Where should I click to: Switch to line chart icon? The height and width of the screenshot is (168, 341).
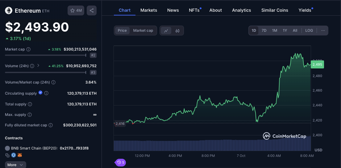166,31
